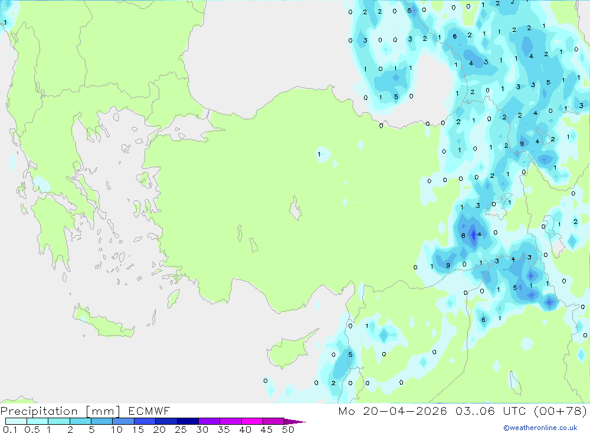The image size is (590, 433).
Task: Click the 0.1–0.5 mm legend color swatch
Action: (16, 421)
